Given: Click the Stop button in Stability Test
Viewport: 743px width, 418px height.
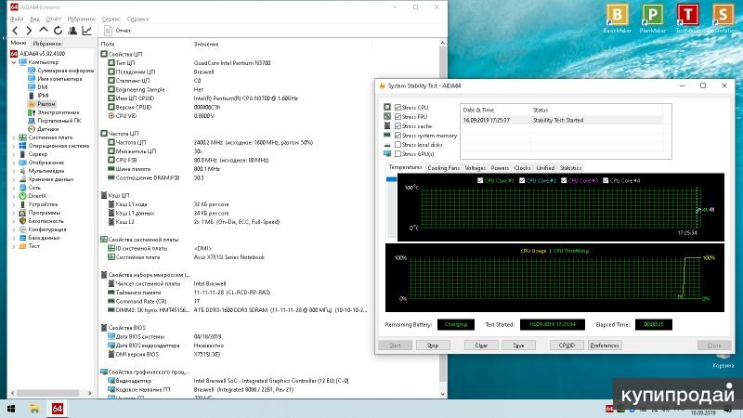Looking at the screenshot, I should [x=433, y=346].
